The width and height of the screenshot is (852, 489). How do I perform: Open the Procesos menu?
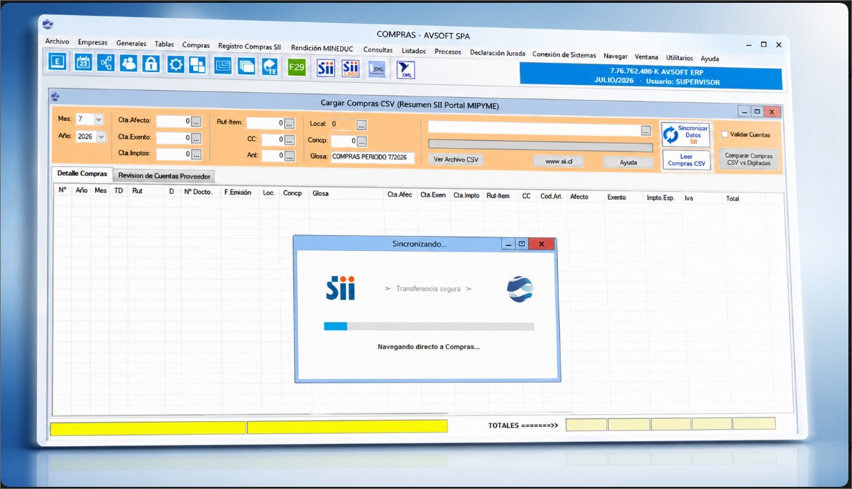point(447,51)
